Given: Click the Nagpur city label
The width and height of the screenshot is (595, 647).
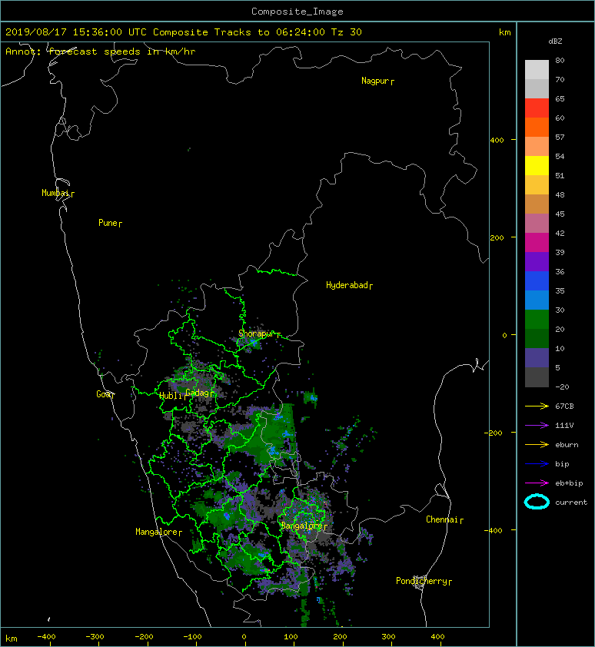Looking at the screenshot, I should 375,81.
